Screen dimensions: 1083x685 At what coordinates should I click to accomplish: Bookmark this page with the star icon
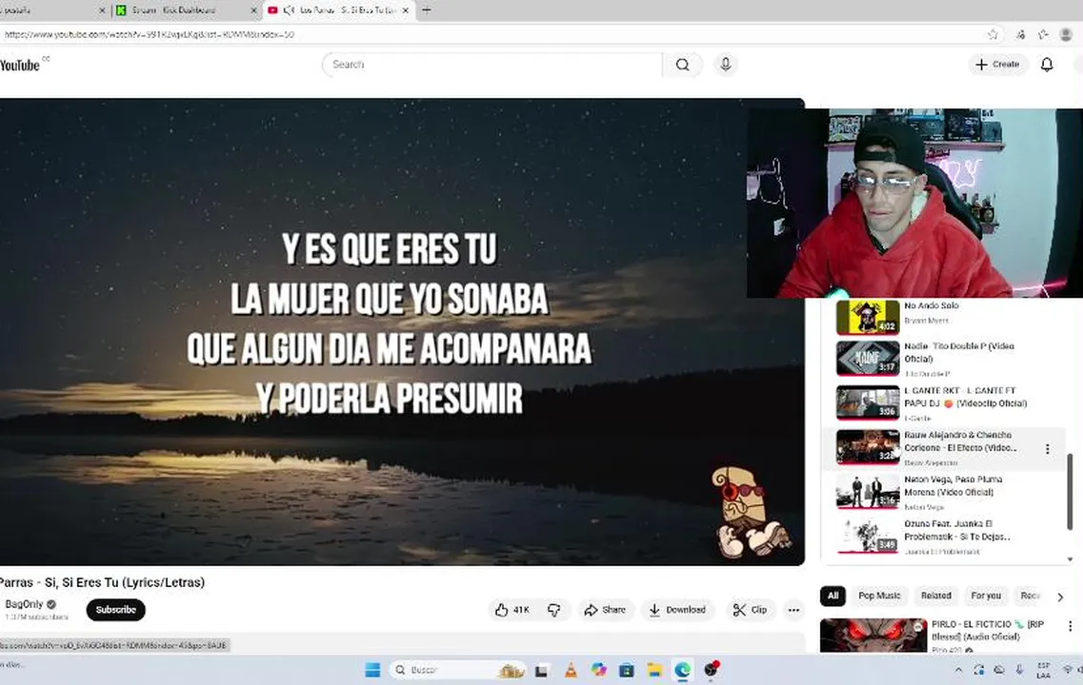993,34
